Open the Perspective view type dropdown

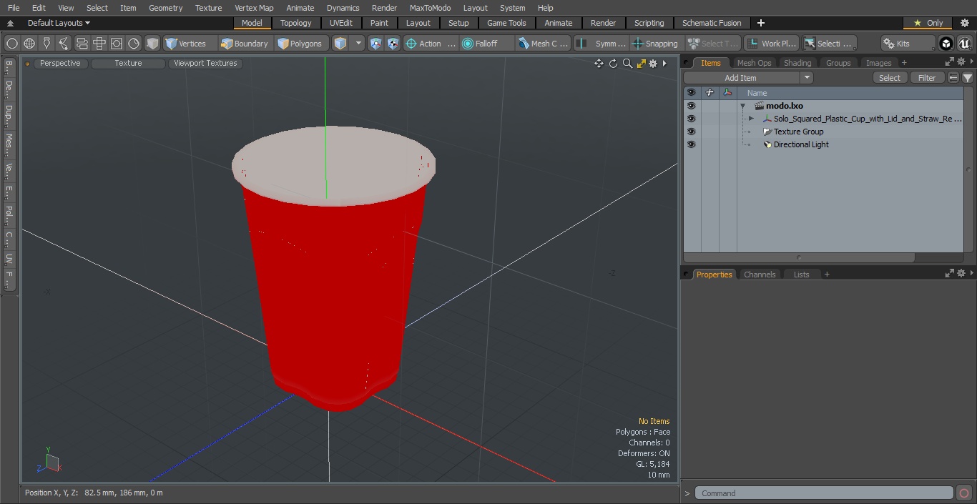tap(60, 63)
